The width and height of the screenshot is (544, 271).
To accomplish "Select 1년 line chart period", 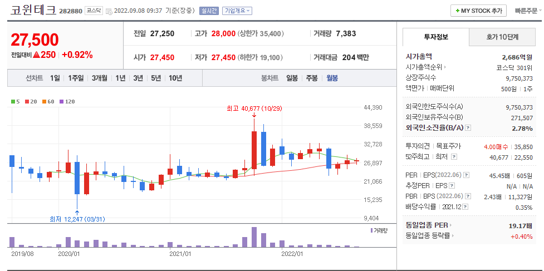I will point(120,78).
